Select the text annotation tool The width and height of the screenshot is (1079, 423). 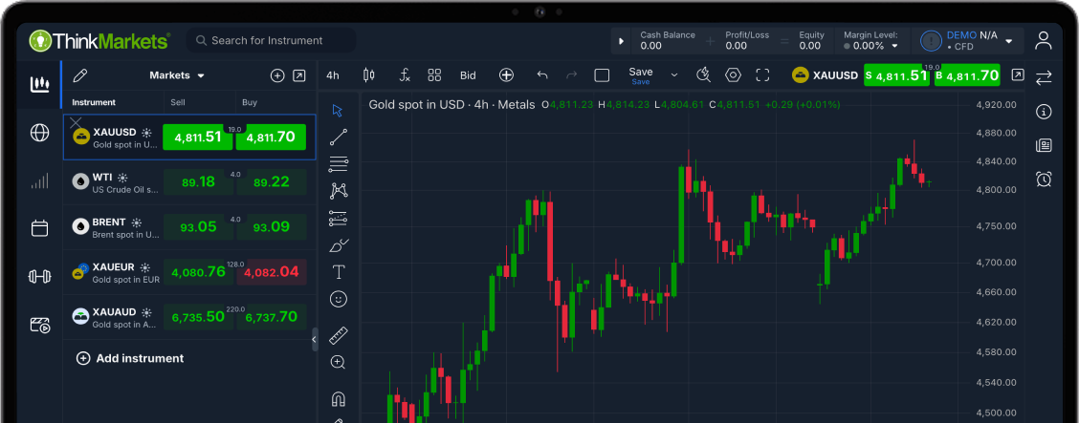pyautogui.click(x=339, y=272)
